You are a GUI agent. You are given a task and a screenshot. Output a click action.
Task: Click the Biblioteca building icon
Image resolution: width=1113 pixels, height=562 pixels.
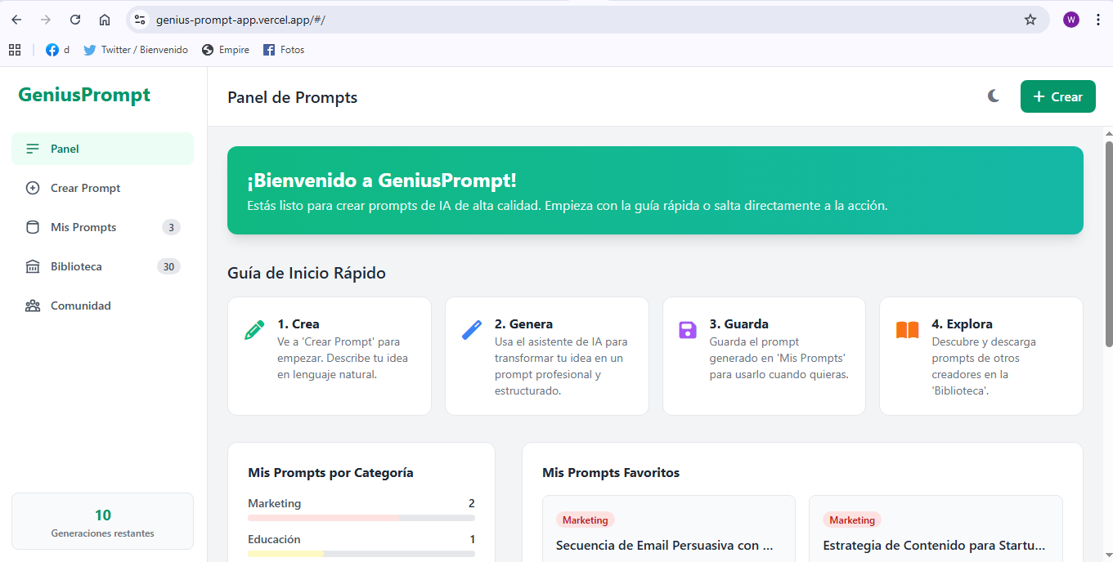pyautogui.click(x=33, y=266)
